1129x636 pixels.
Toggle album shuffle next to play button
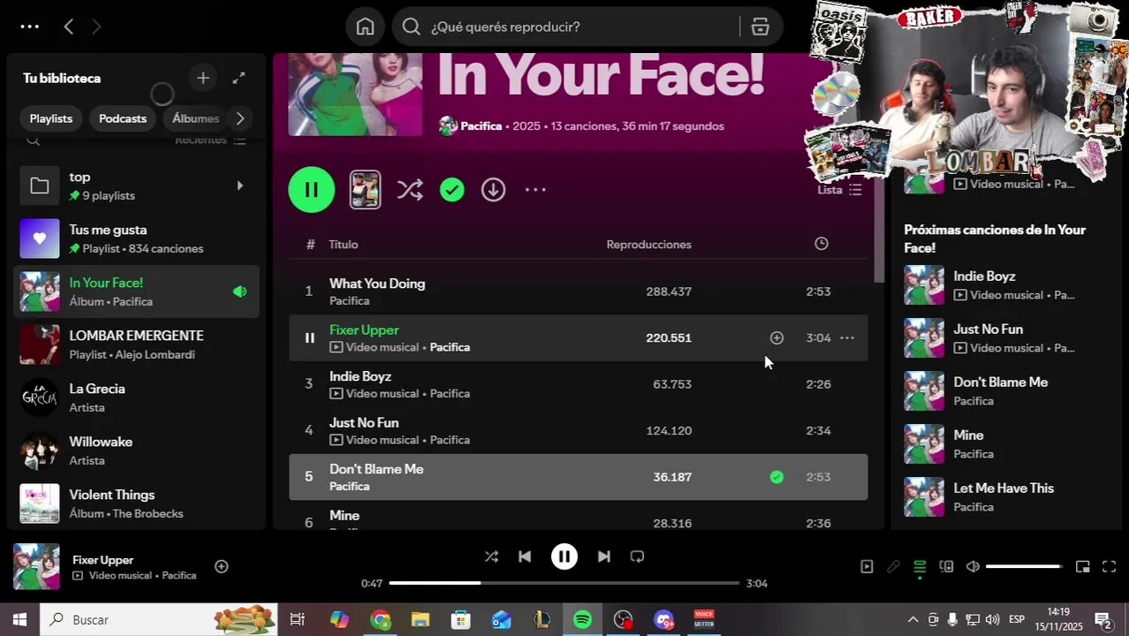(410, 189)
